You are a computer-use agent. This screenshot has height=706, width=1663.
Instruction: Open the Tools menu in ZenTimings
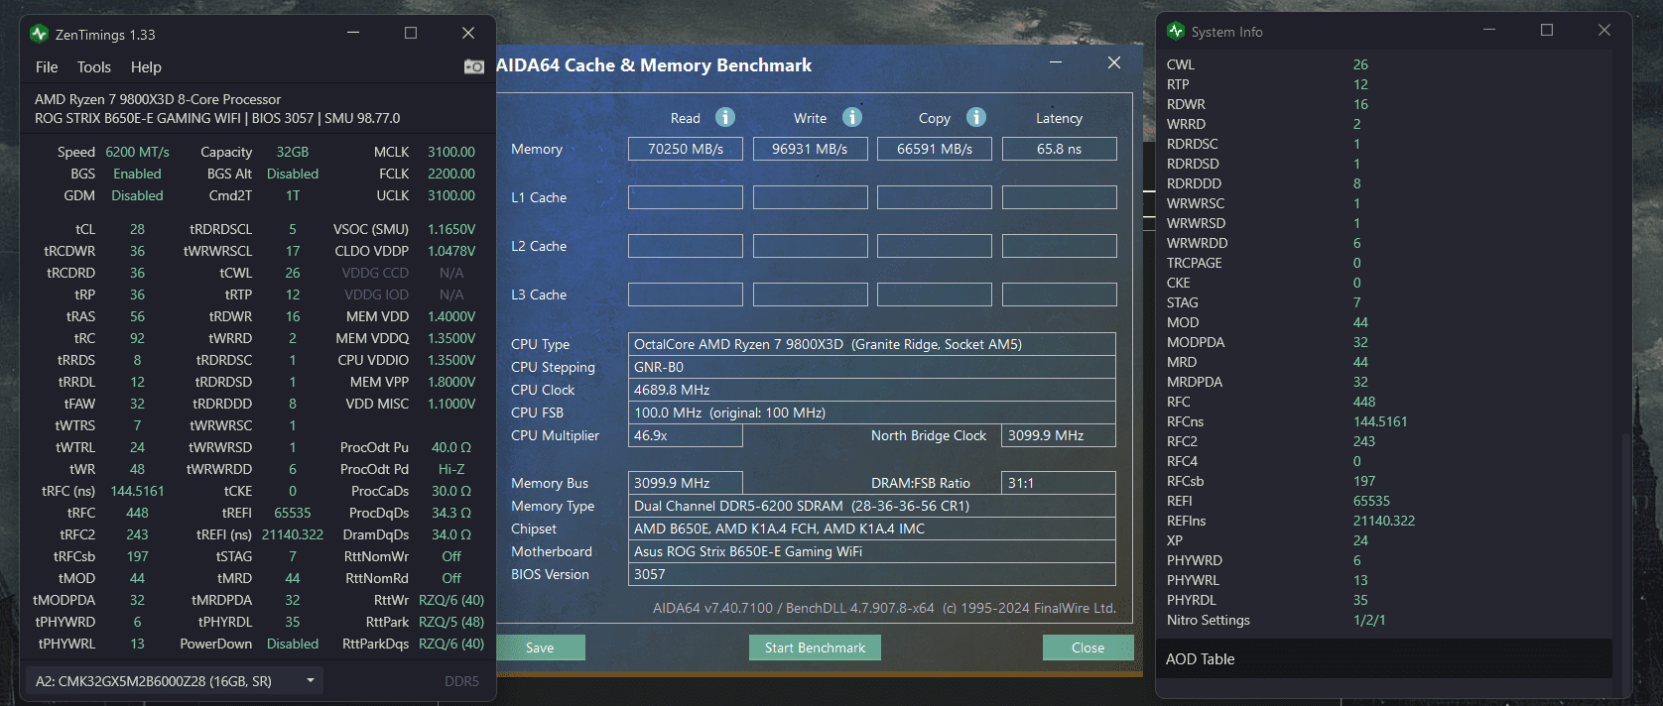(94, 67)
